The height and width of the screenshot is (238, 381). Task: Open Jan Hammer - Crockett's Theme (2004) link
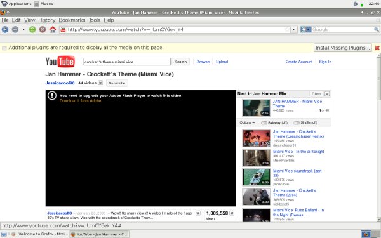[x=295, y=193]
